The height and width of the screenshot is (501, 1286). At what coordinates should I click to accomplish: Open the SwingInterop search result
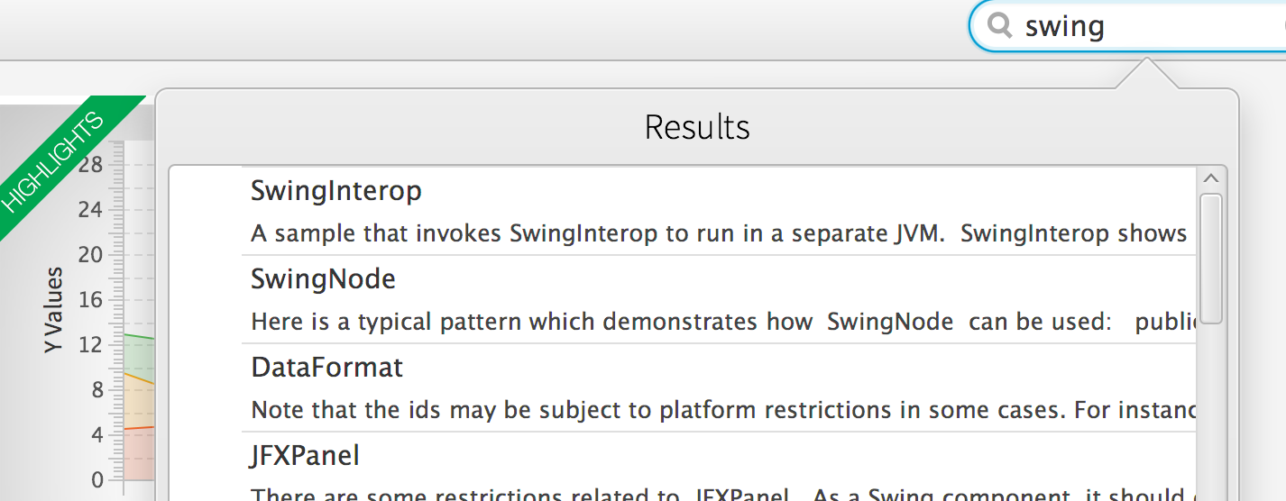(x=336, y=191)
